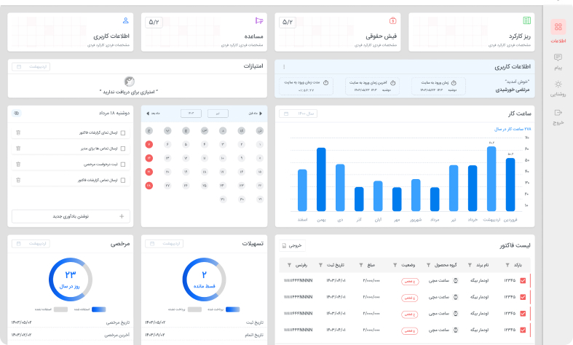Select اطلاعات item in the sidebar
This screenshot has width=573, height=345.
point(558,31)
